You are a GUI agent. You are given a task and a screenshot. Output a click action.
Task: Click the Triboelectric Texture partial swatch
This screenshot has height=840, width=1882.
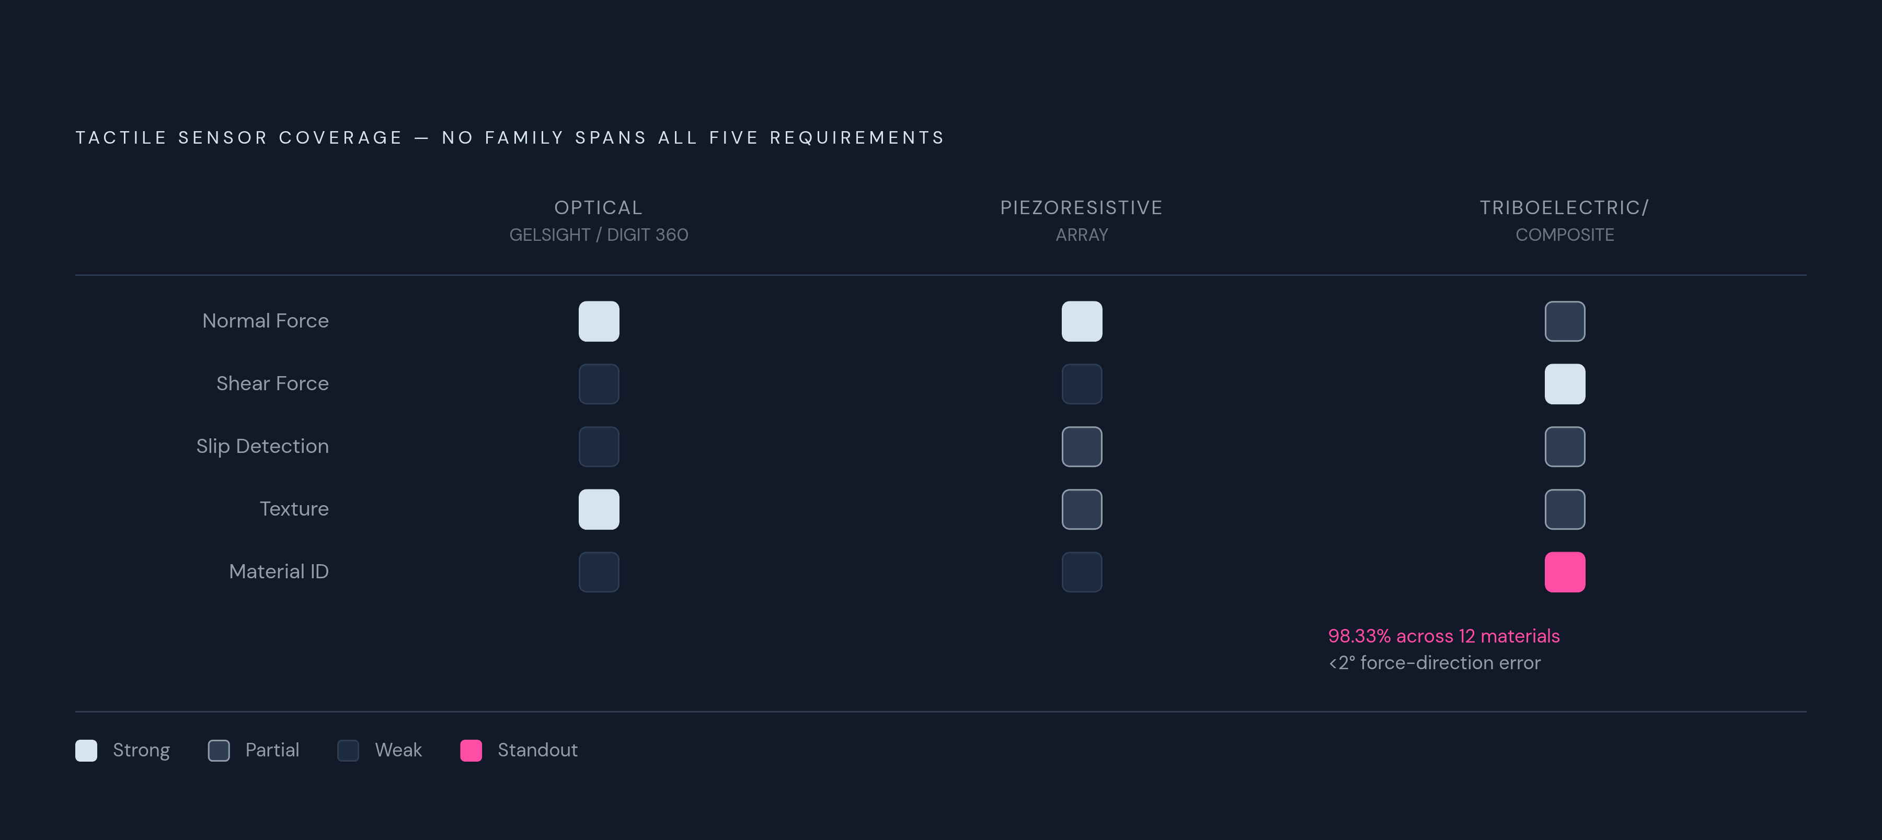tap(1564, 509)
